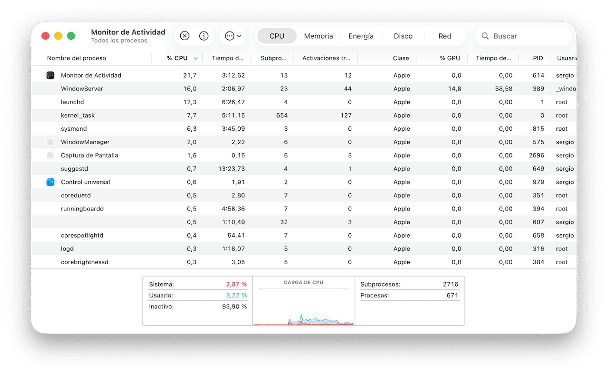Image resolution: width=608 pixels, height=375 pixels.
Task: Open process info with the (i) icon
Action: 204,36
